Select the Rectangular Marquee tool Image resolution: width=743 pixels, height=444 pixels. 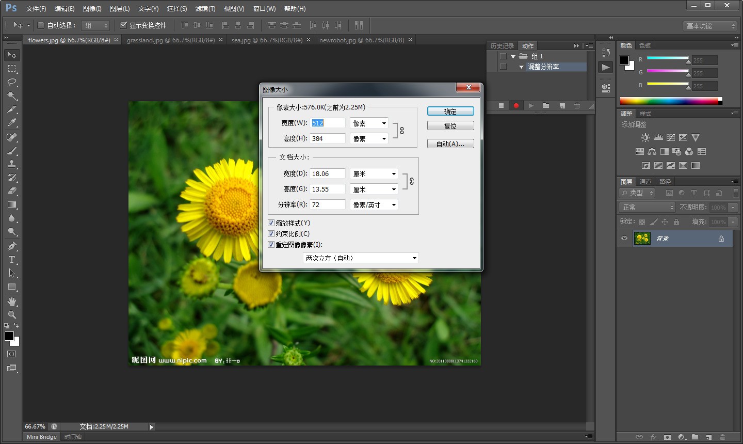coord(12,69)
